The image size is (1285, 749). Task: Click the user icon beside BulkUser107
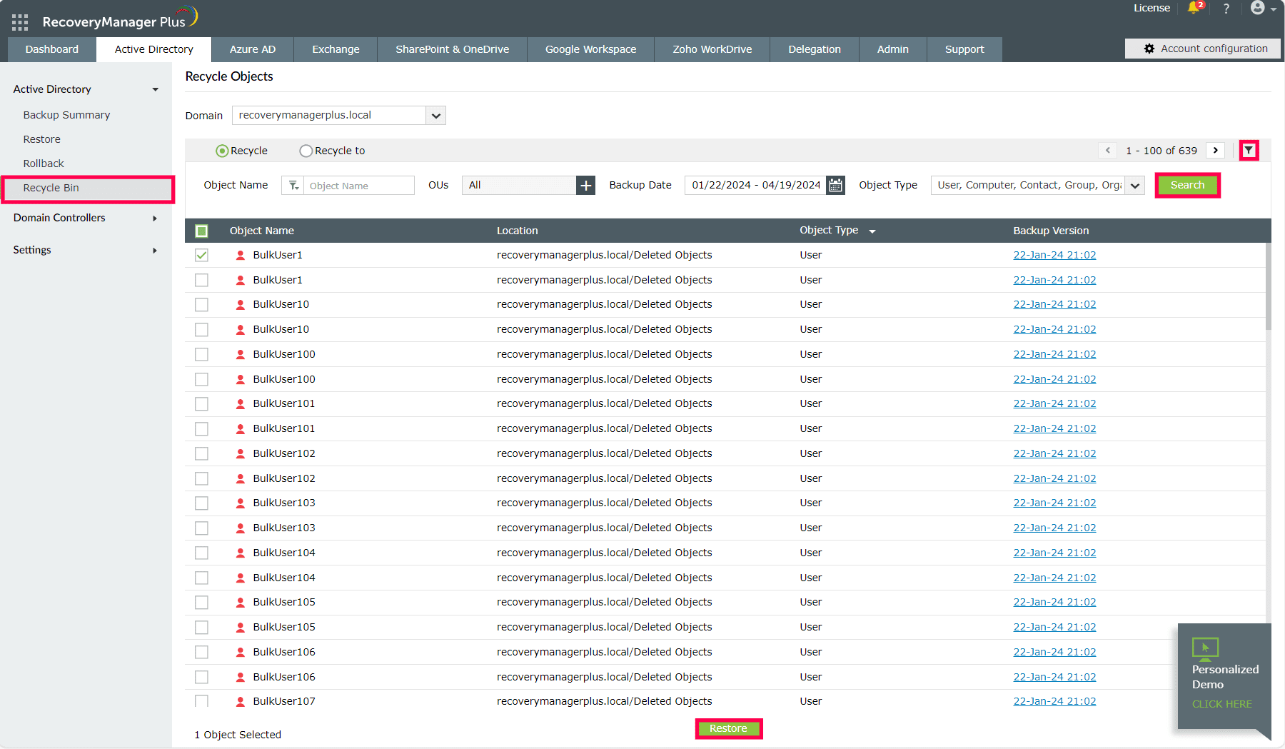coord(241,702)
